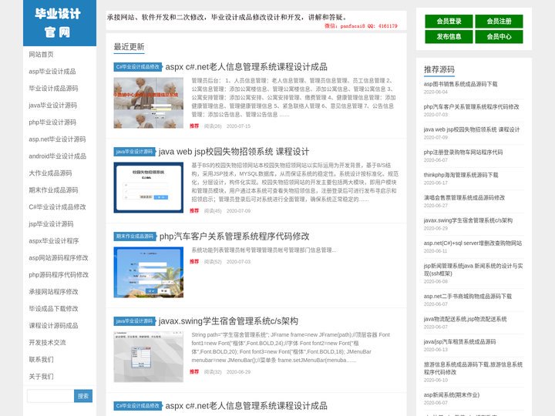Open asp图书销售系统成品源码下载 recommended link
The width and height of the screenshot is (555, 416).
pos(460,84)
